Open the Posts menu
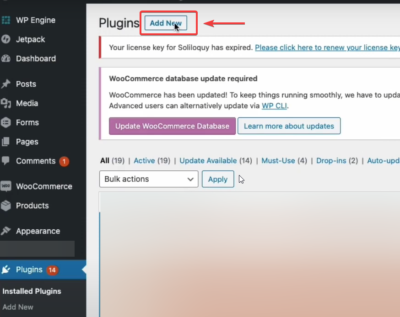400x317 pixels. tap(26, 84)
